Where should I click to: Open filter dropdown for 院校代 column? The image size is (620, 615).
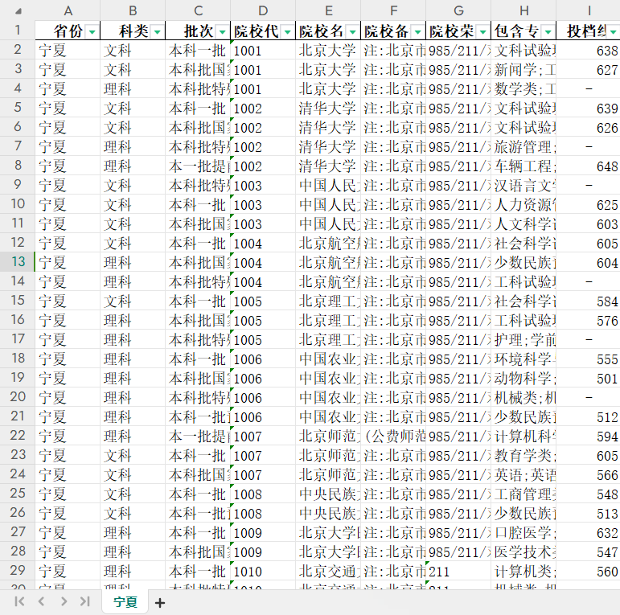click(x=288, y=31)
